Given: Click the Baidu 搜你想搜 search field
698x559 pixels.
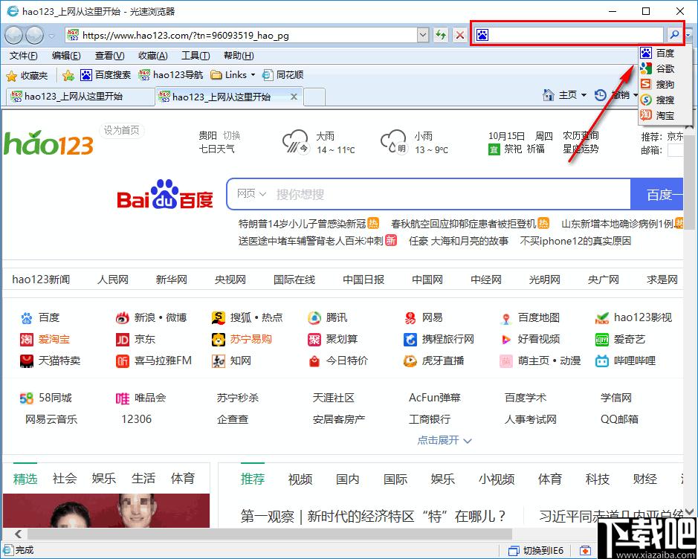Looking at the screenshot, I should click(450, 194).
